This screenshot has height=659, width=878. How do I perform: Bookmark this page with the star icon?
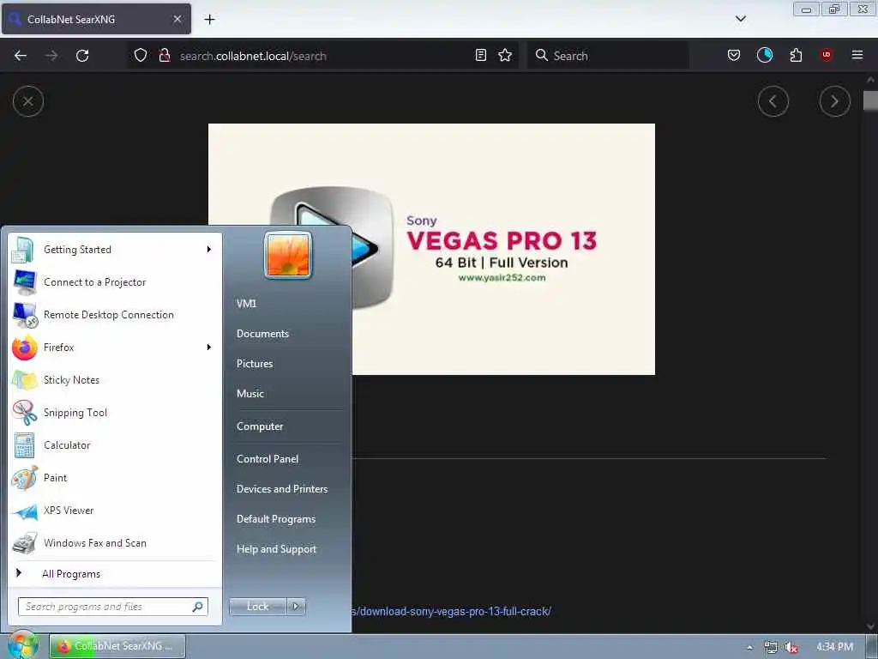coord(505,55)
